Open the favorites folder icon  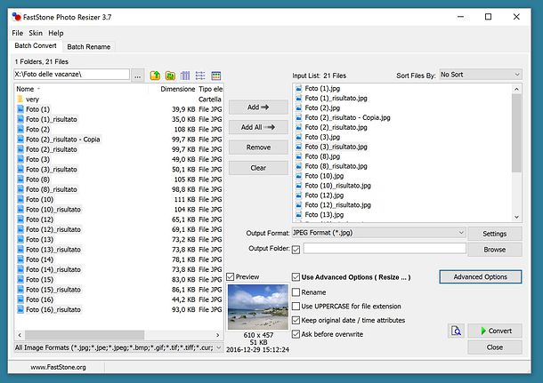pos(170,76)
